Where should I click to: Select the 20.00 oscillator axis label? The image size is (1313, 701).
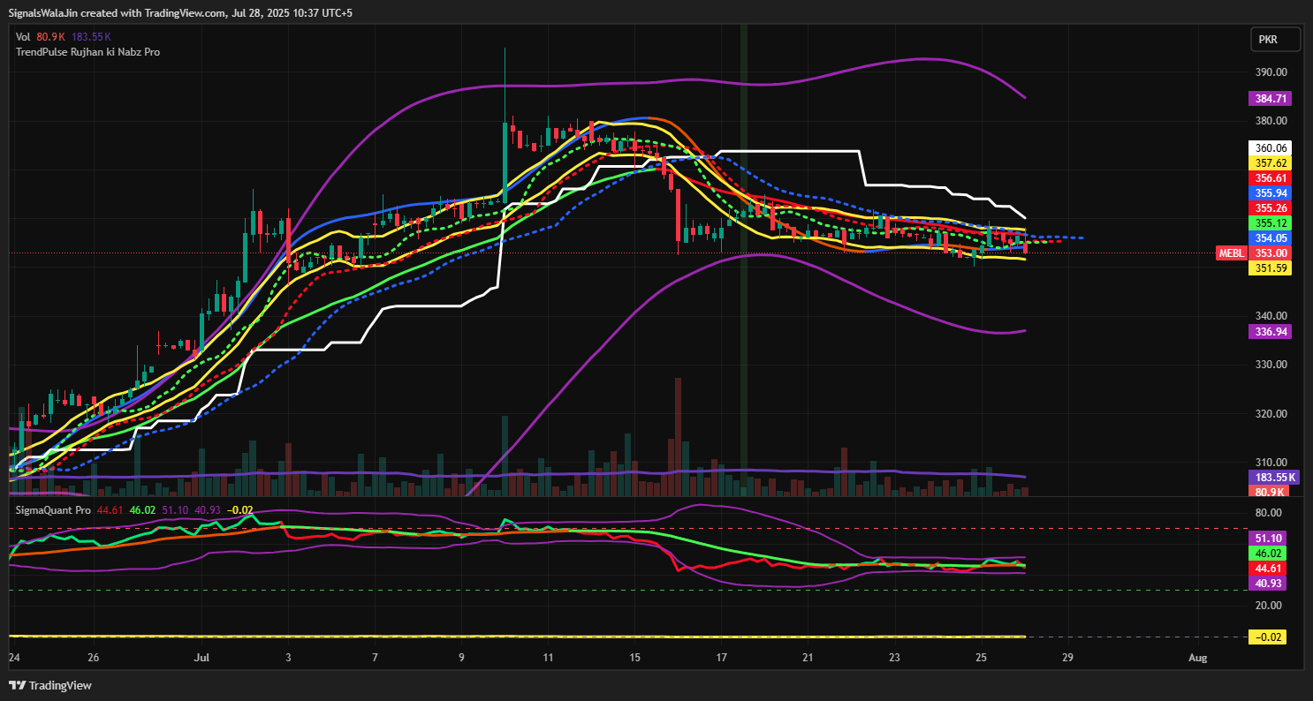tap(1271, 605)
